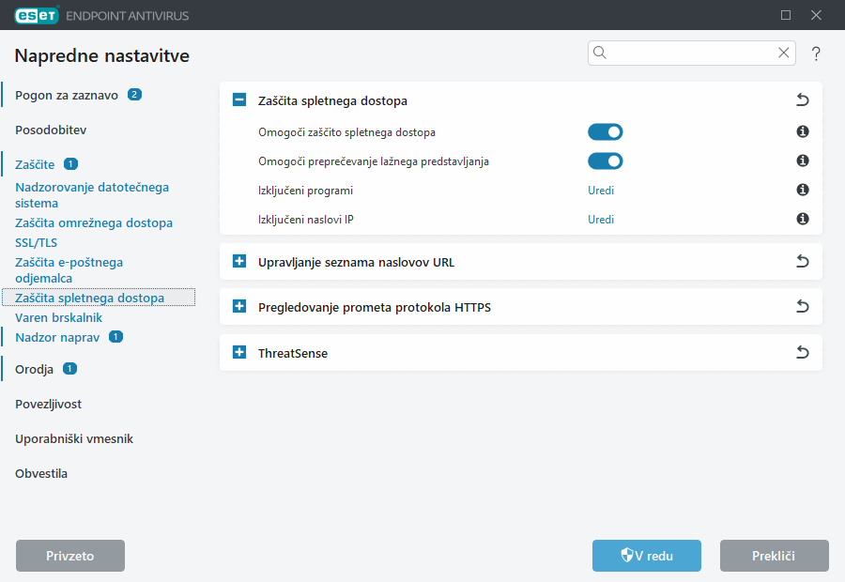Click info icon for Omogoči zaščito spletnega dostopa
Screen dimensions: 845x582
tap(803, 132)
